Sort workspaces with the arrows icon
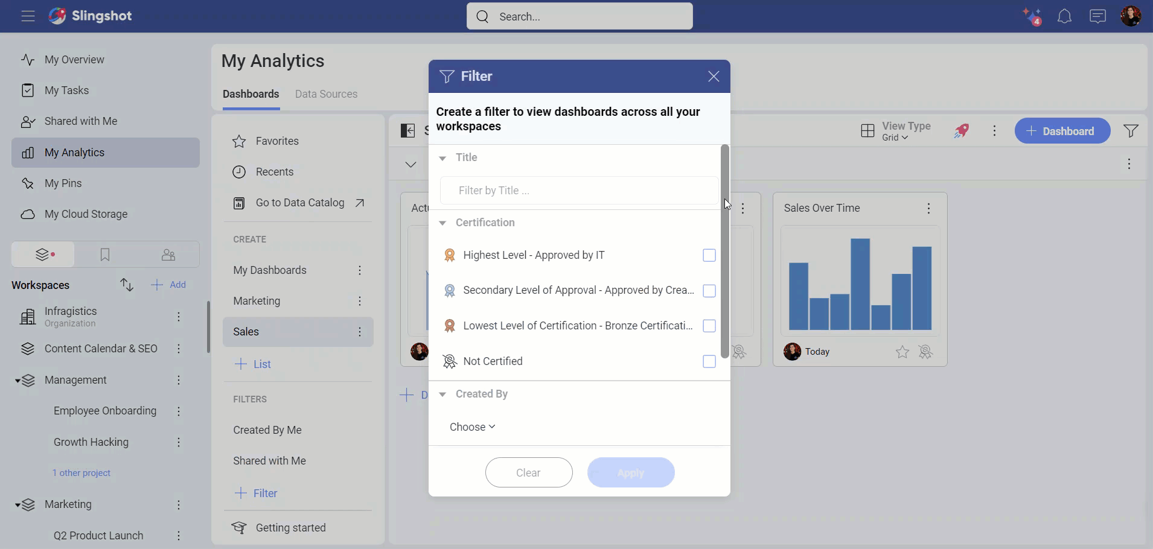Viewport: 1153px width, 549px height. pyautogui.click(x=127, y=285)
